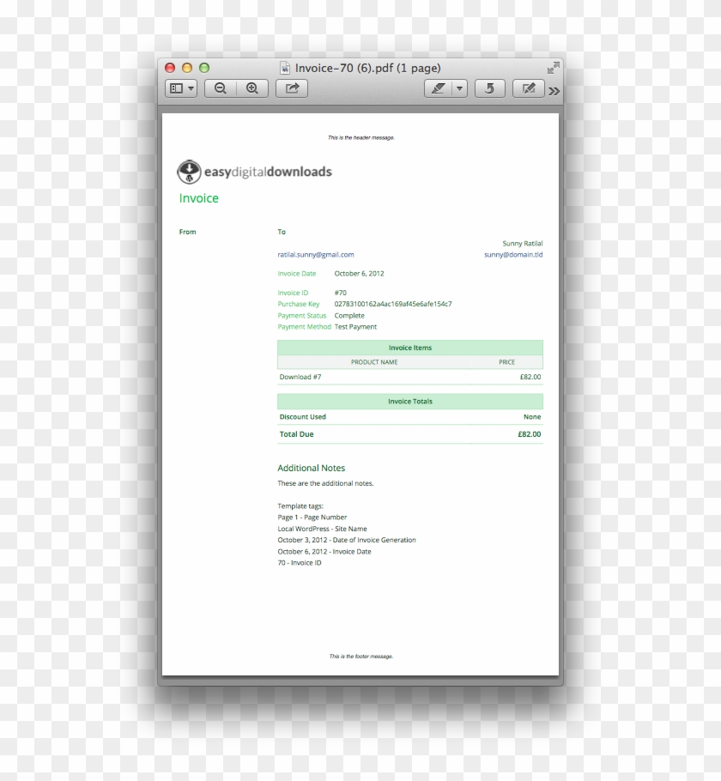721x781 pixels.
Task: Show the markup edit toolbar
Action: coord(529,88)
